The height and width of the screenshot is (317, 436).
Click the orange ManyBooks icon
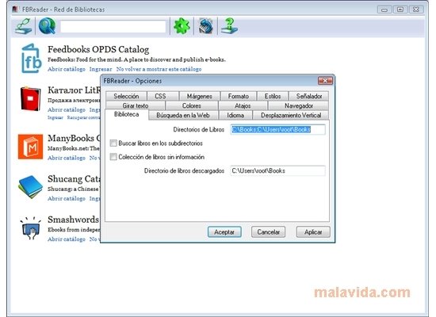coord(31,147)
